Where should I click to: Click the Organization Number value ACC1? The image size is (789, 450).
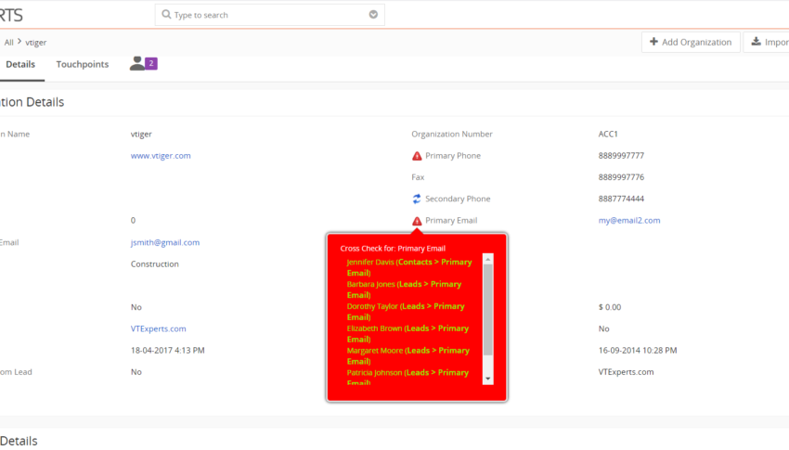click(608, 135)
